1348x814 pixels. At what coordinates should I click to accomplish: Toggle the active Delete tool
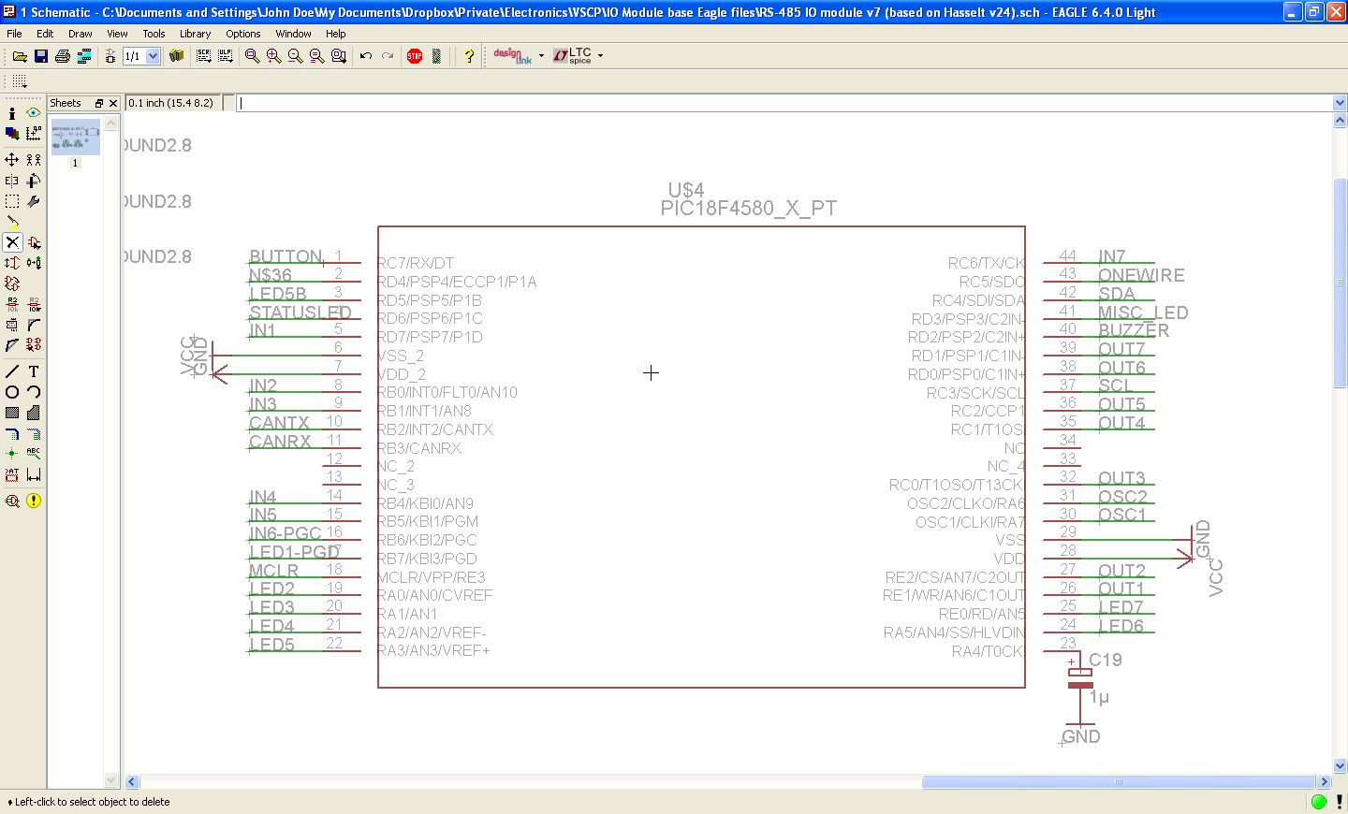pos(12,242)
